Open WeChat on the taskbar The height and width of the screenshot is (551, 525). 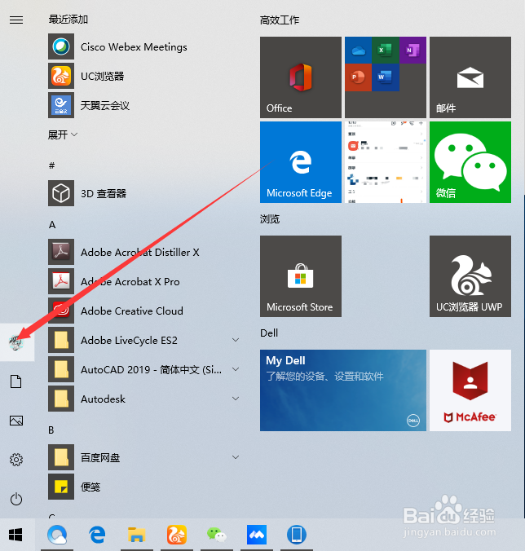point(217,535)
